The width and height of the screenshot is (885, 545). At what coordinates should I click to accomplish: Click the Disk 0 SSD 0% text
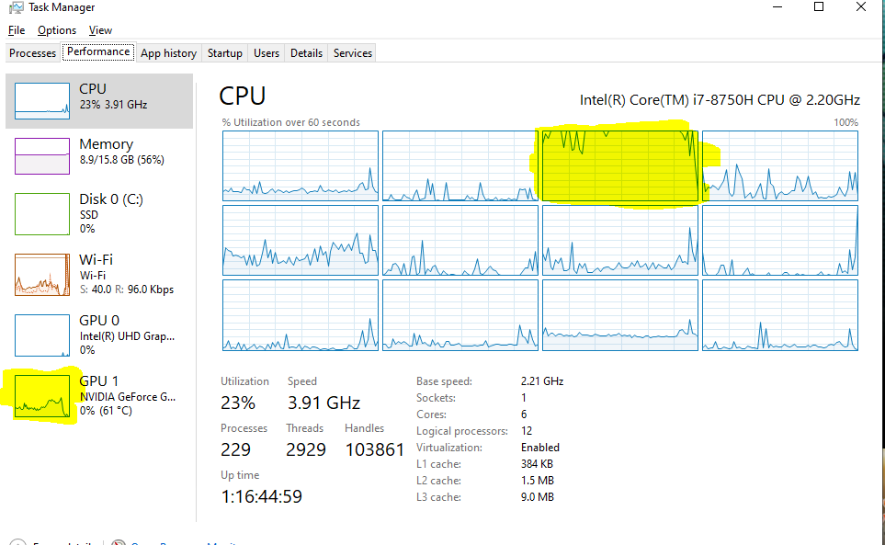pyautogui.click(x=89, y=221)
